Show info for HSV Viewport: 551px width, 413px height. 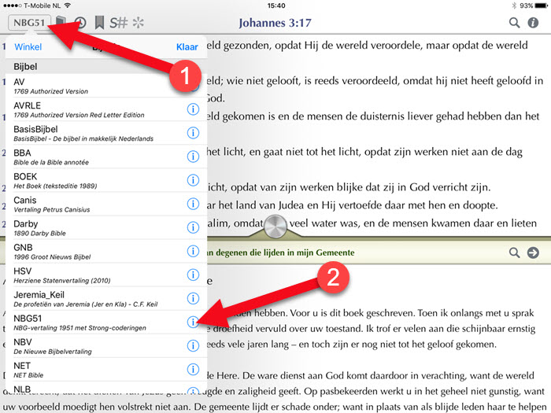tap(193, 275)
